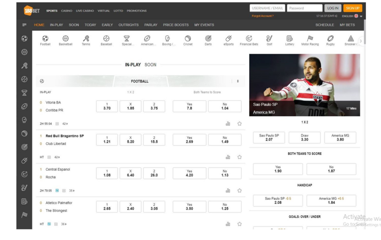Click the hamburger menu icon beside HOME

[x=24, y=25]
